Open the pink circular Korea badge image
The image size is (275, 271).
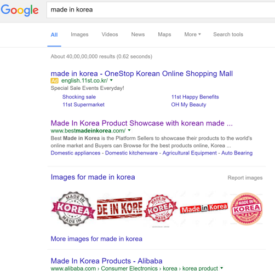(x=247, y=209)
